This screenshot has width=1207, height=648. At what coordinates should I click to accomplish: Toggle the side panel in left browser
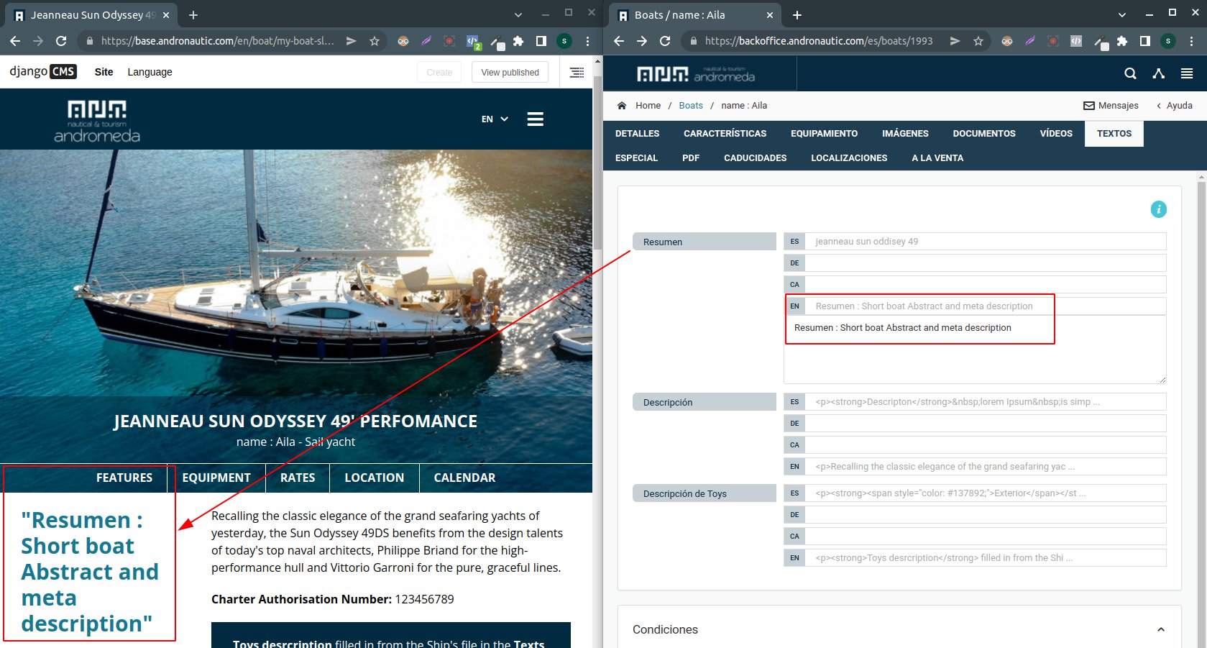pyautogui.click(x=541, y=41)
